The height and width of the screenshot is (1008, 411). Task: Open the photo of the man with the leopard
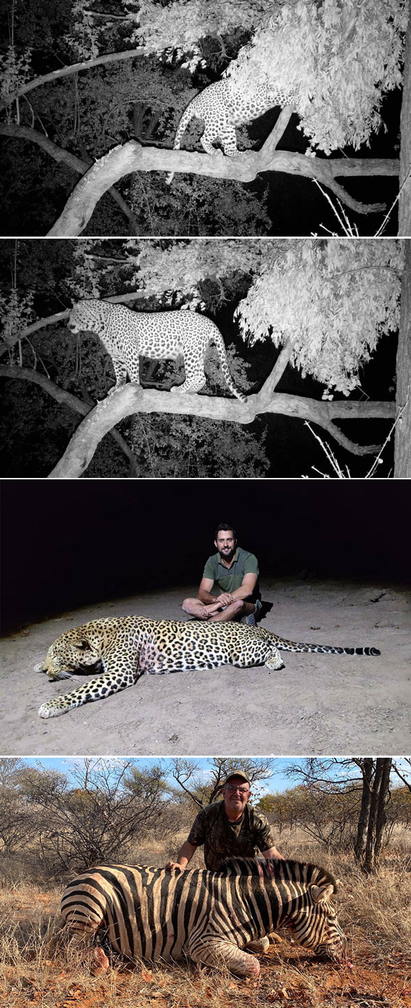206,617
